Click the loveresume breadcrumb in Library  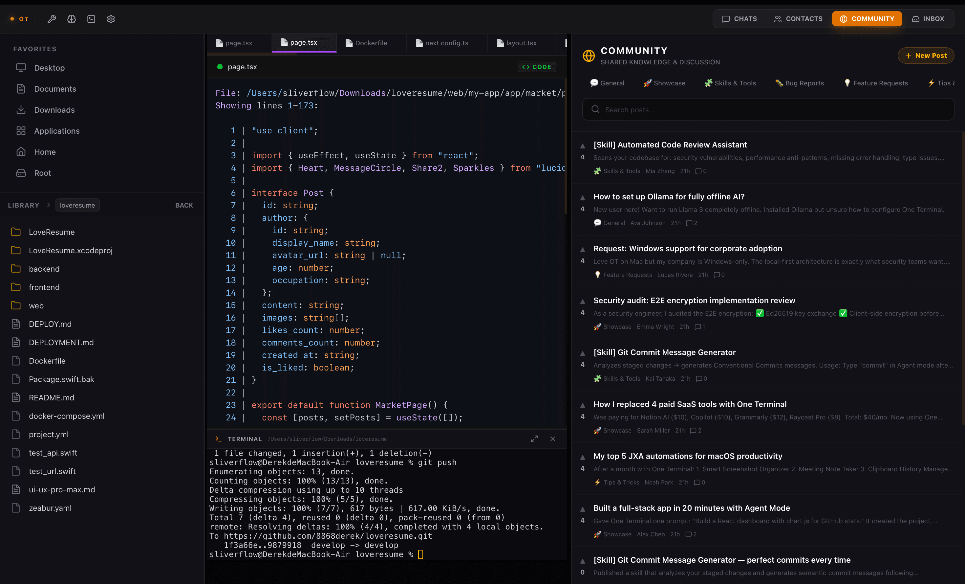[77, 205]
